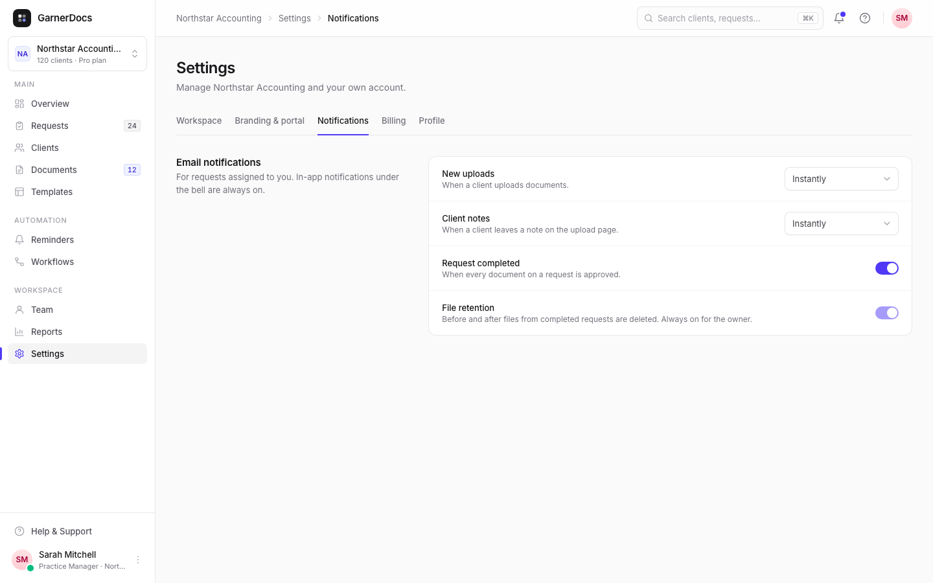This screenshot has height=583, width=933.
Task: Click the Reports bar chart icon
Action: point(19,332)
